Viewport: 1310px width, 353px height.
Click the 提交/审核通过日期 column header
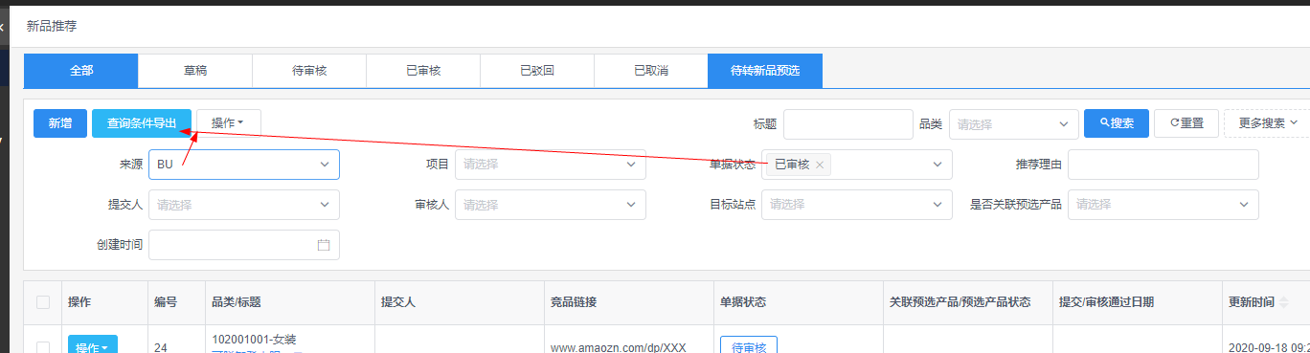1106,302
